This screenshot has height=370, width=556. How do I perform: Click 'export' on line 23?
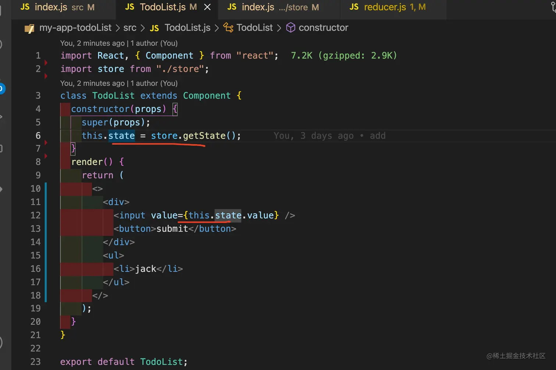click(x=76, y=362)
